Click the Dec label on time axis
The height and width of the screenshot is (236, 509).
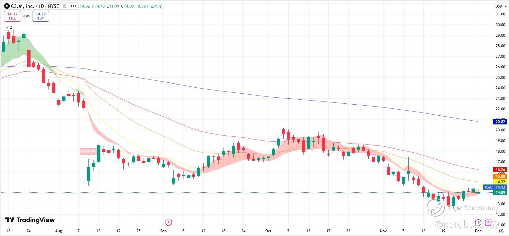(478, 231)
